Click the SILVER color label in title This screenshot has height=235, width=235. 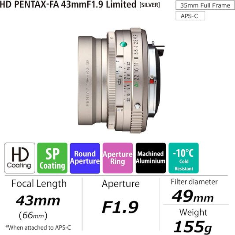pos(149,5)
